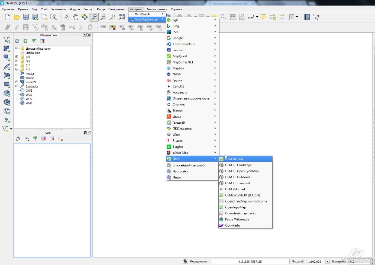Activate the Map Tips tool
Viewport: 375px width, 265px height.
(x=264, y=16)
